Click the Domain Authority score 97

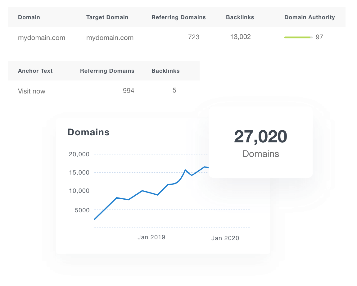point(320,37)
